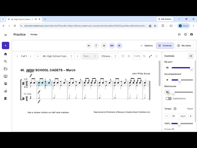Adjust the Accompaniment volume slider
197x148 pixels.
click(182, 80)
